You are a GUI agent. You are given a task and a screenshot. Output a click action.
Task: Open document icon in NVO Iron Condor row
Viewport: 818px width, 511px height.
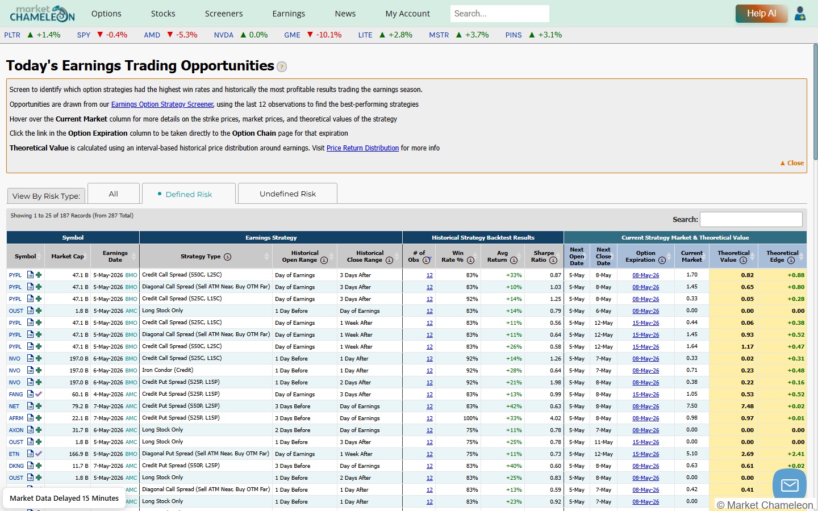coord(30,370)
